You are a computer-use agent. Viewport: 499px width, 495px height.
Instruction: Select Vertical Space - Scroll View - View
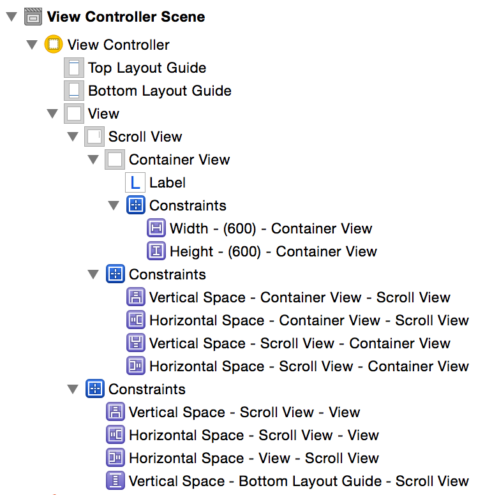pos(244,412)
